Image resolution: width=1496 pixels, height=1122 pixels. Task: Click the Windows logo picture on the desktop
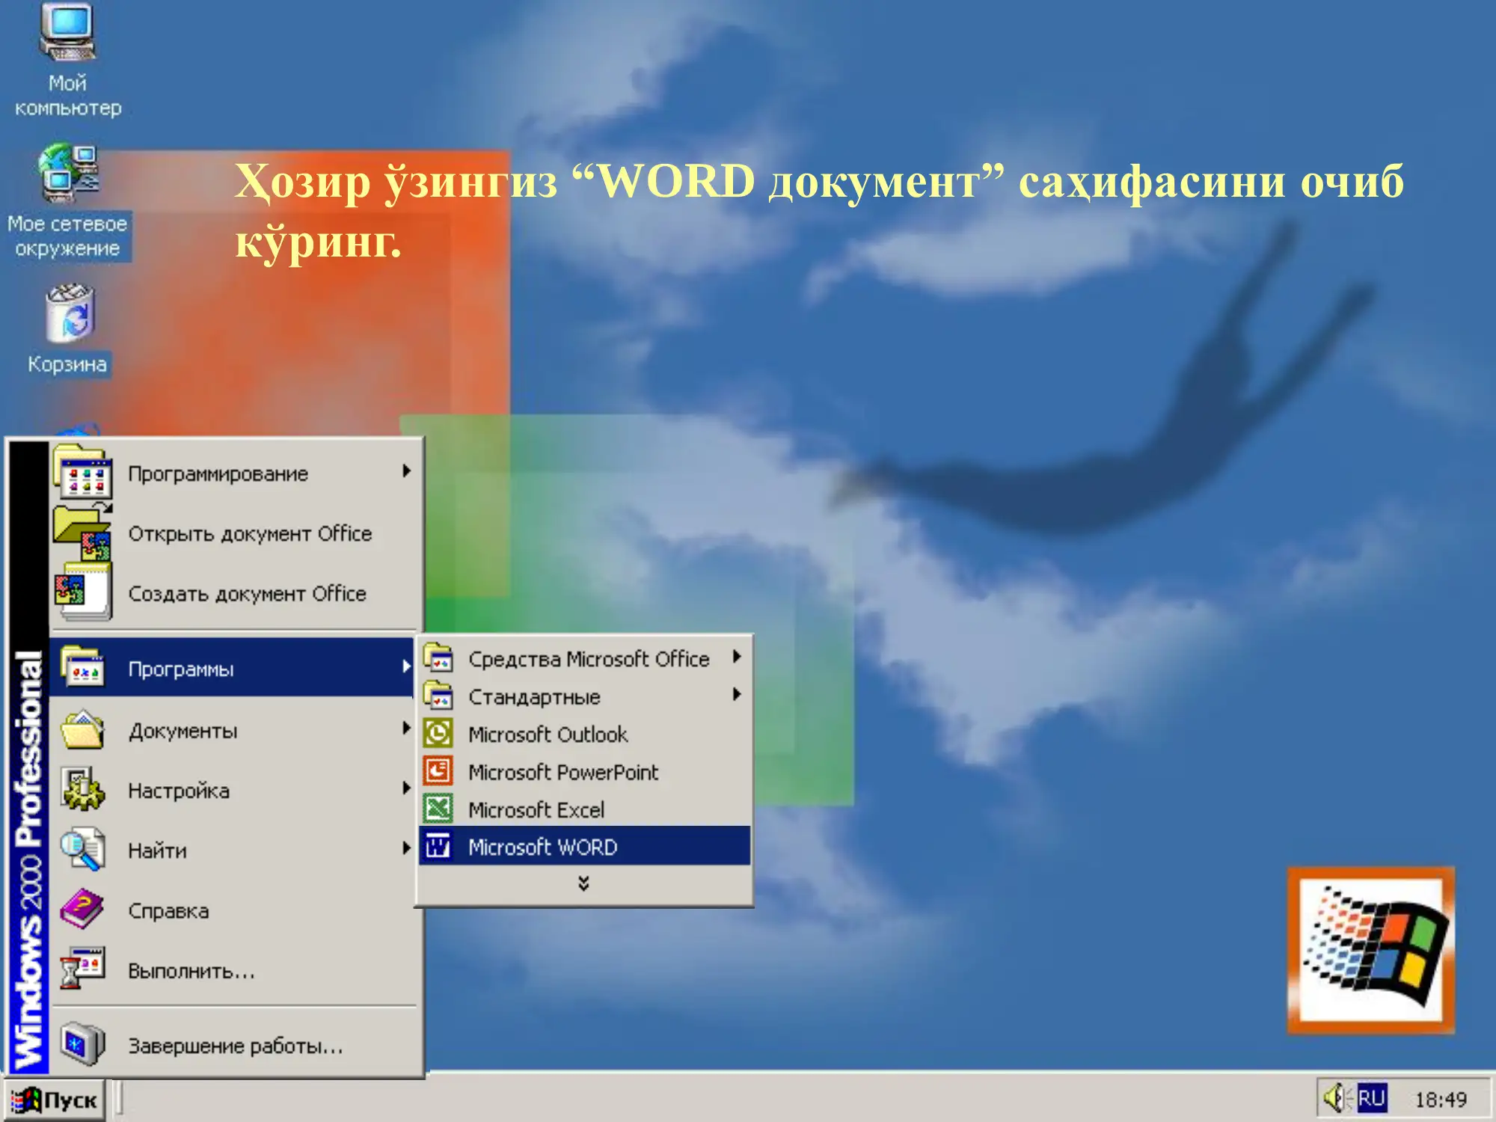1371,951
